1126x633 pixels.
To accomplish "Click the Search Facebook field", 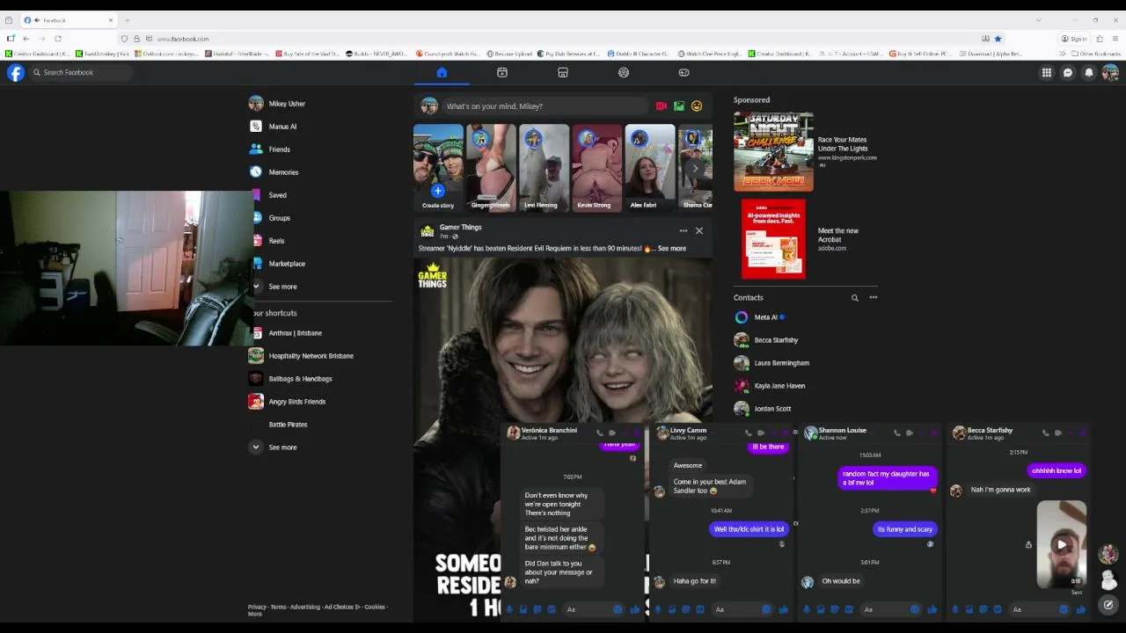I will tap(81, 72).
